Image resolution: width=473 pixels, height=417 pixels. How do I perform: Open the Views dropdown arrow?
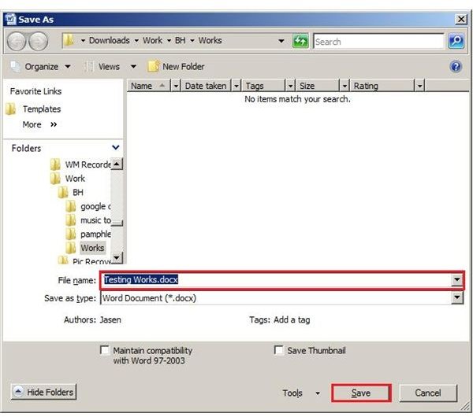click(x=133, y=67)
